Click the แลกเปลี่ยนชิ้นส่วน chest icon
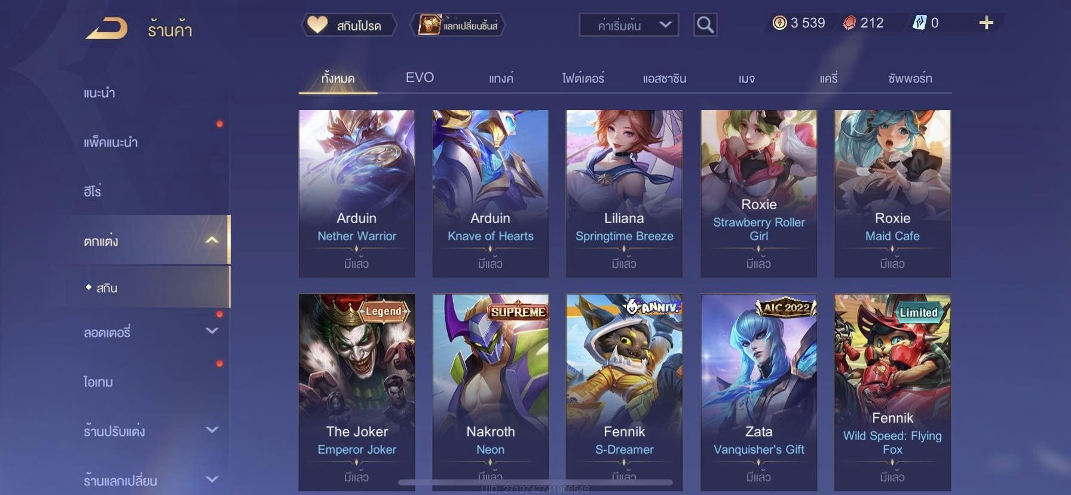This screenshot has height=495, width=1071. [x=429, y=25]
